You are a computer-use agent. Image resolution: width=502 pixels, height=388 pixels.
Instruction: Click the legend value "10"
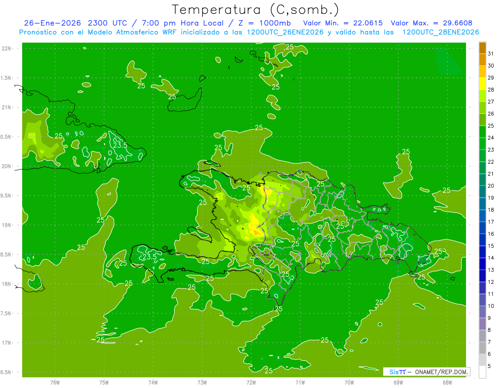click(x=491, y=306)
